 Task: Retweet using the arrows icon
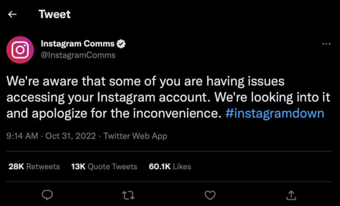click(x=129, y=195)
